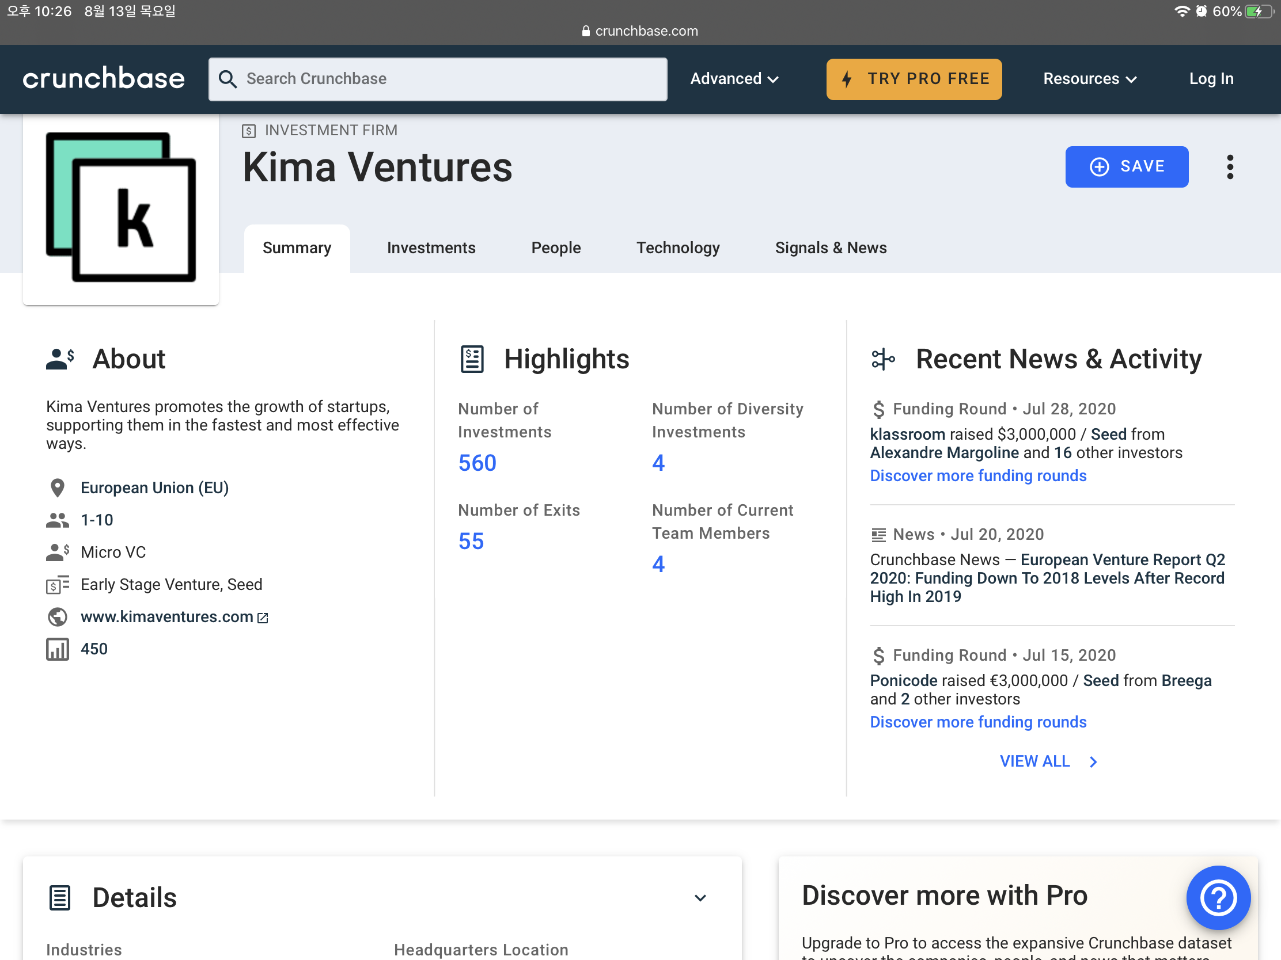Click the dollar icon of Jul 15 funding round

point(878,656)
